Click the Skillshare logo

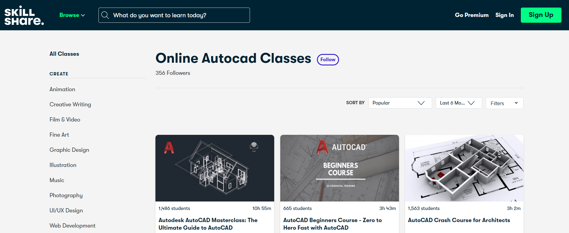[x=24, y=15]
